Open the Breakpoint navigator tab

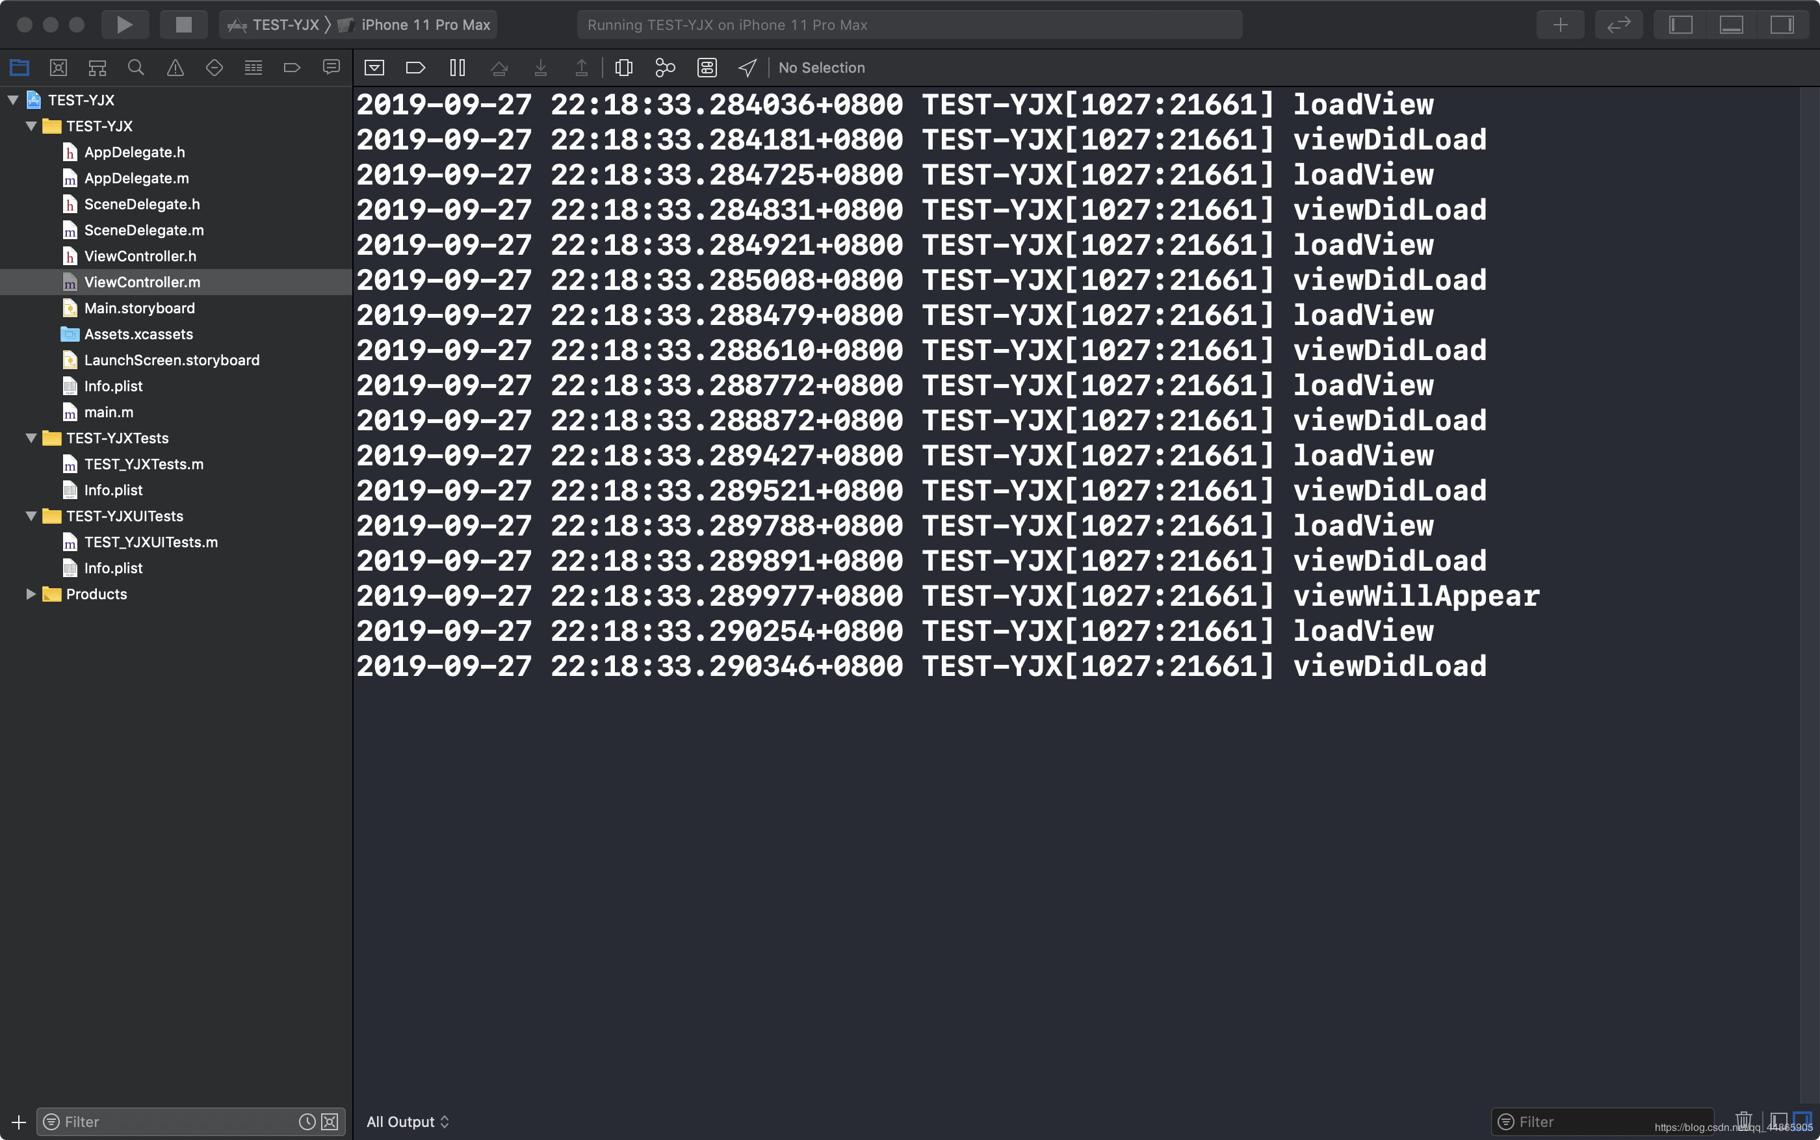[x=292, y=68]
